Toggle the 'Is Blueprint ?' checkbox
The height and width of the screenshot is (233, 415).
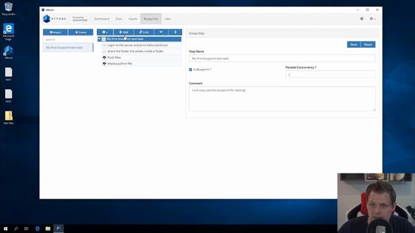190,69
